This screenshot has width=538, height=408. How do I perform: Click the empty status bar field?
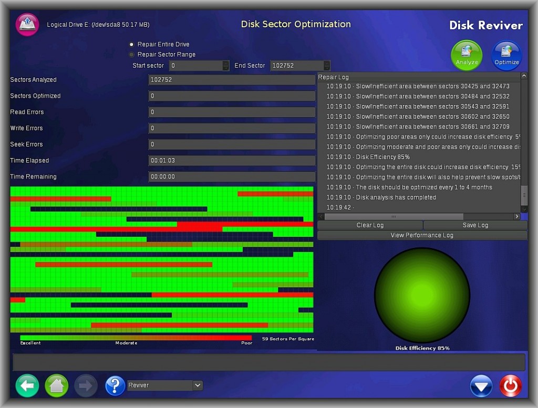[x=268, y=362]
